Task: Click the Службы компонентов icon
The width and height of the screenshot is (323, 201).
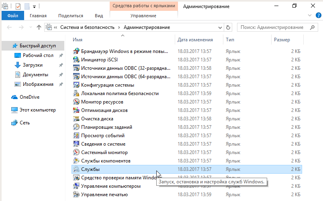Action: pos(76,161)
